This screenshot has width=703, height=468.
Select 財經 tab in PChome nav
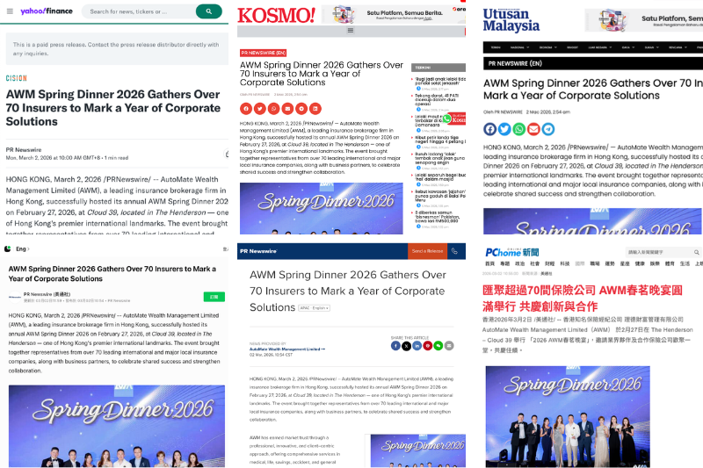click(x=550, y=263)
